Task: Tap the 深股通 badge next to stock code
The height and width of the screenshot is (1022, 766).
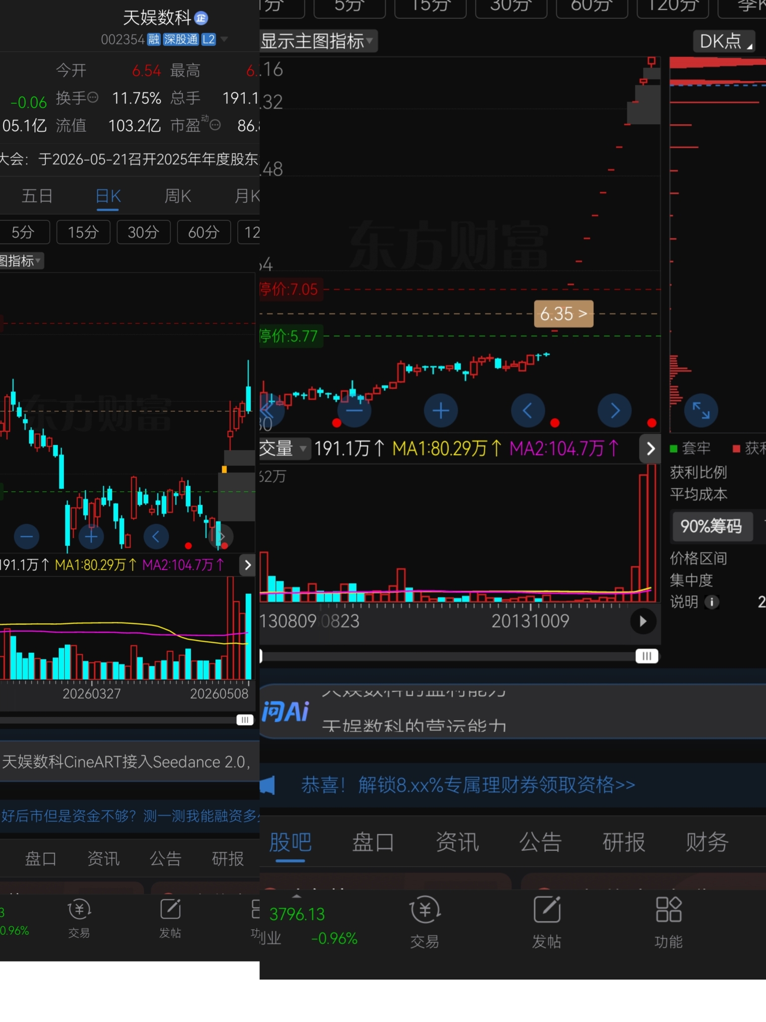Action: click(181, 39)
